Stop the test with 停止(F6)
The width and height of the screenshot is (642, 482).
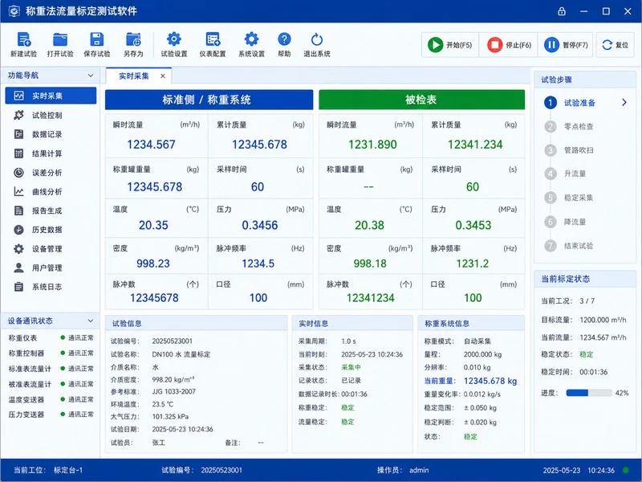click(x=509, y=45)
